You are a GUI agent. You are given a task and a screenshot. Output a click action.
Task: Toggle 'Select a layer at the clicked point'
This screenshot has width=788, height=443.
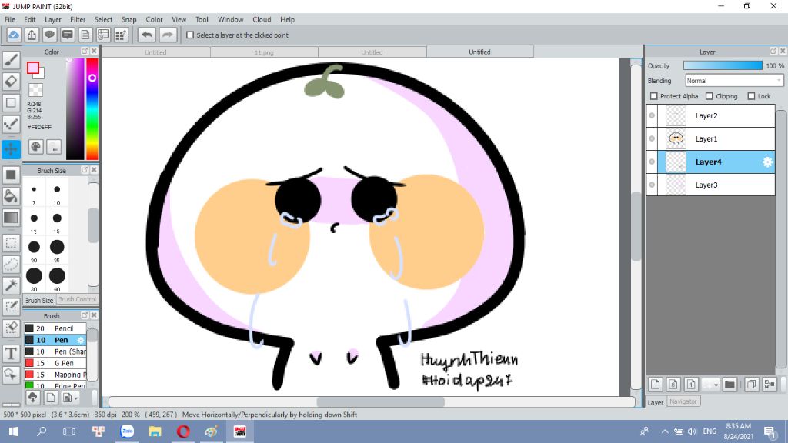(x=190, y=35)
